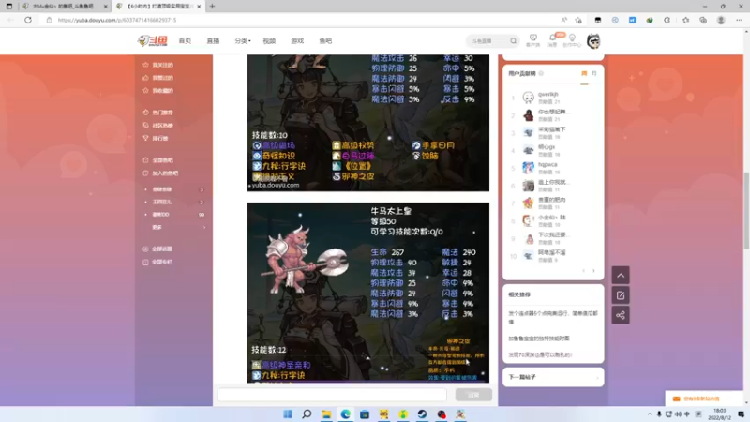Open the first related recommendation post

coord(553,318)
